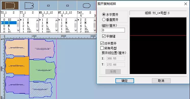Select size M row in TT_1 list
This screenshot has height=99, width=190.
(28, 23)
